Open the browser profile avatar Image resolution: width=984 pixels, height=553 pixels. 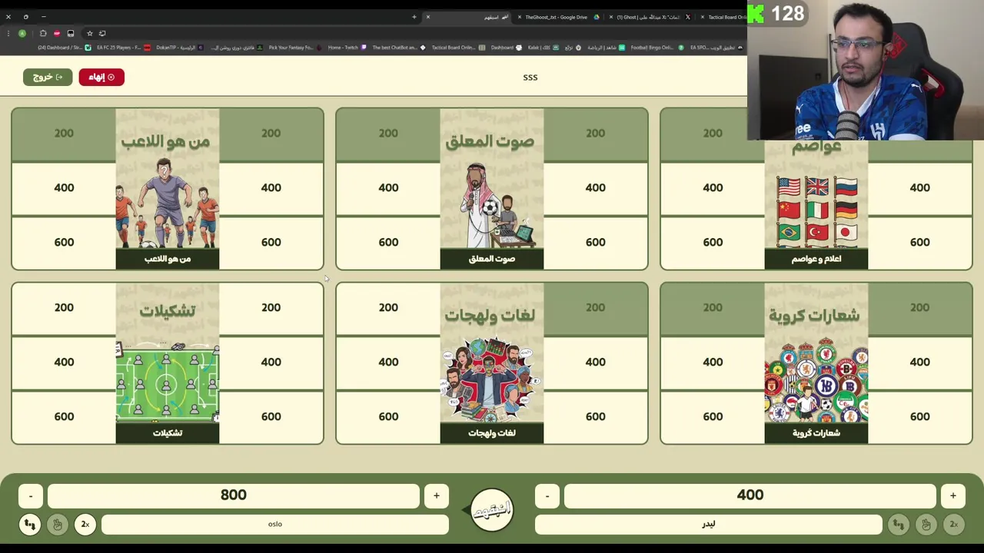22,33
